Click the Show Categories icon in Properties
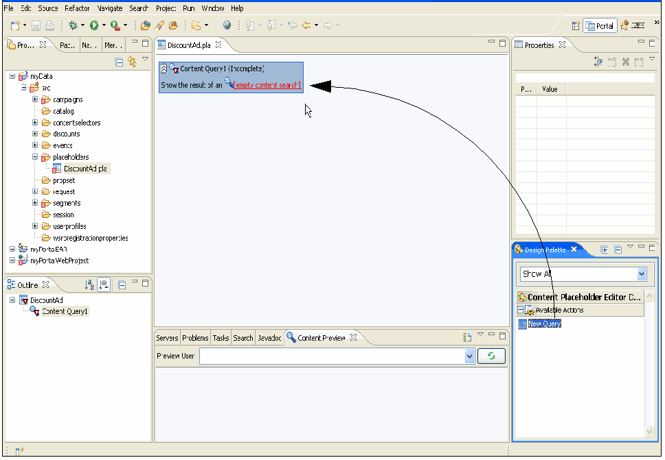 point(598,62)
